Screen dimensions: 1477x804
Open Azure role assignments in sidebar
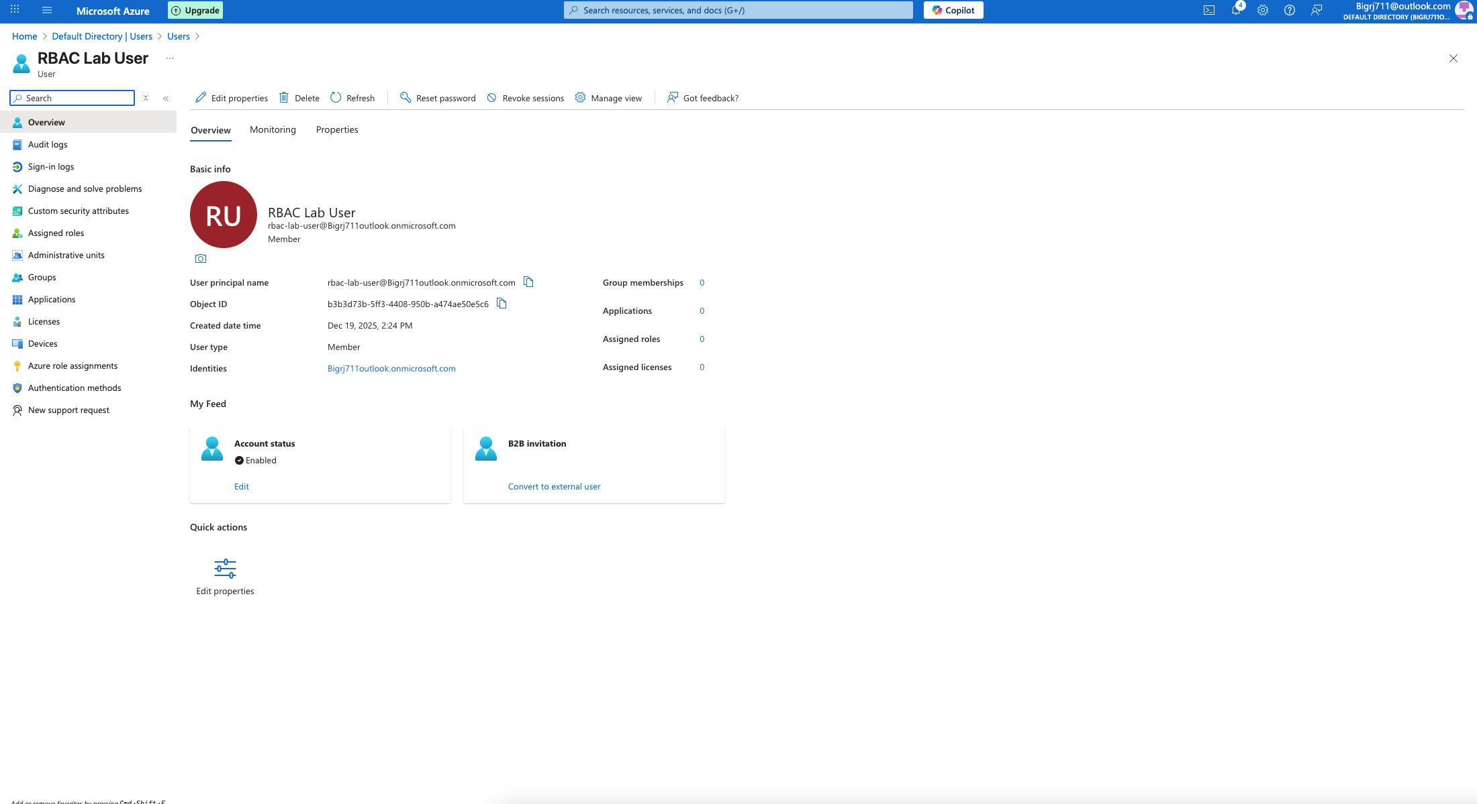pos(73,365)
